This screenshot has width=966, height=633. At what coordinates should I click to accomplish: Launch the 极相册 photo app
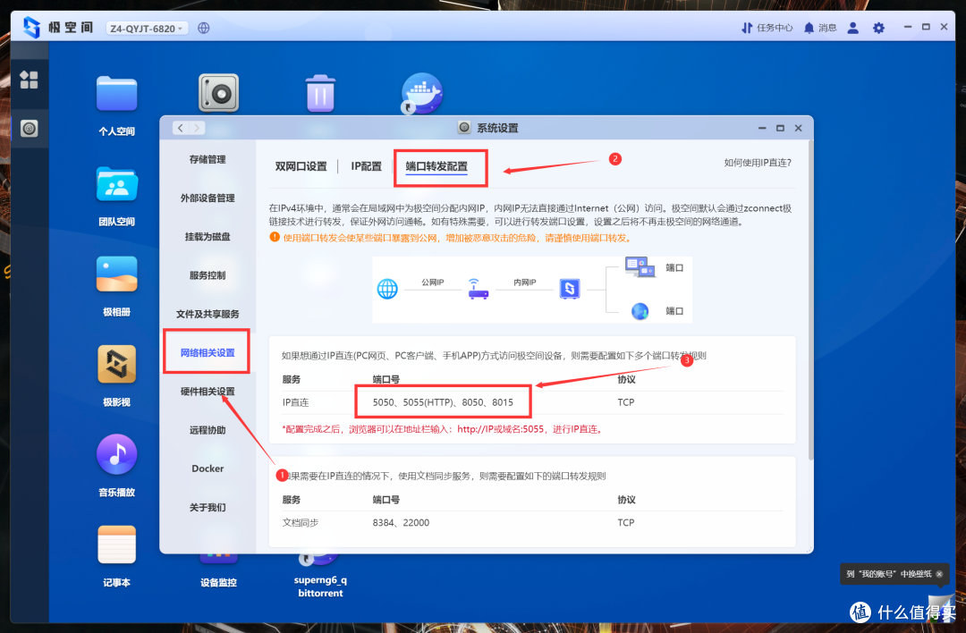point(116,274)
